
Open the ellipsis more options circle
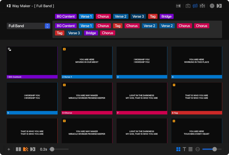tap(198, 149)
